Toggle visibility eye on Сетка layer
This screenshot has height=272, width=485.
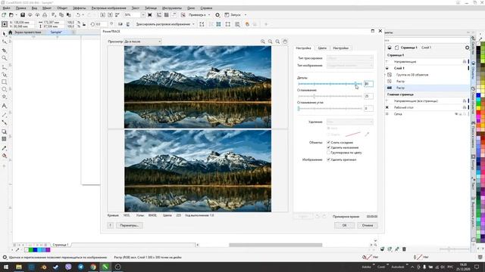[x=456, y=114]
